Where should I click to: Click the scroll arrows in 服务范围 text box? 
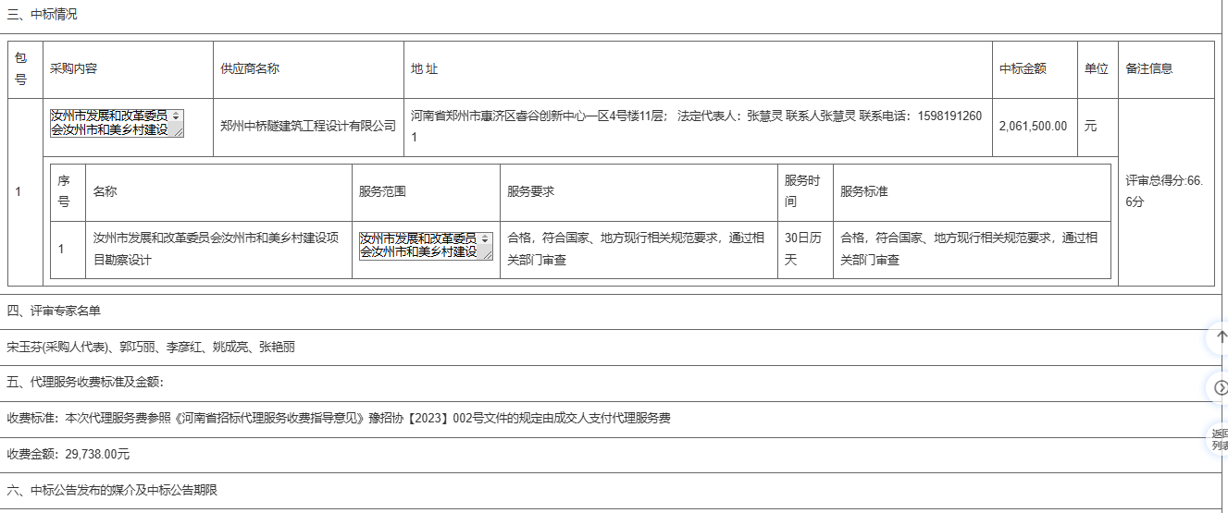[486, 238]
